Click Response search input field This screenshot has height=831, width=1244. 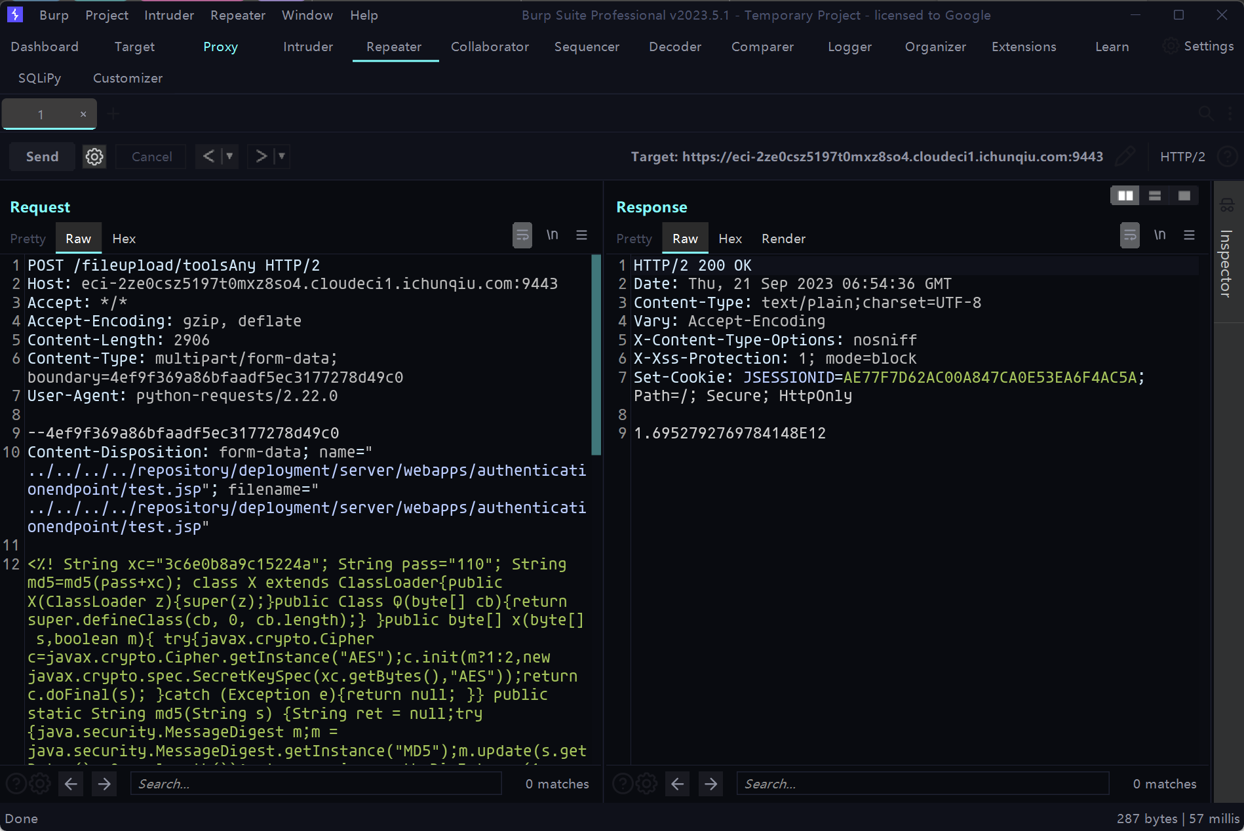923,784
